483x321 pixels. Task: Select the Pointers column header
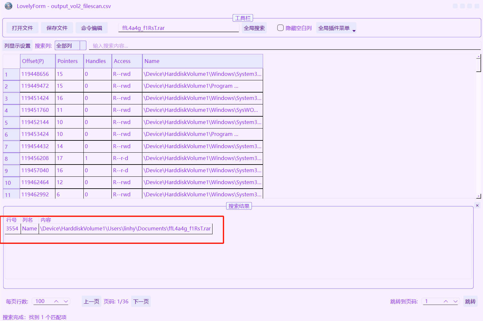point(70,61)
